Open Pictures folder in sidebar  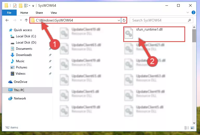click(22, 67)
